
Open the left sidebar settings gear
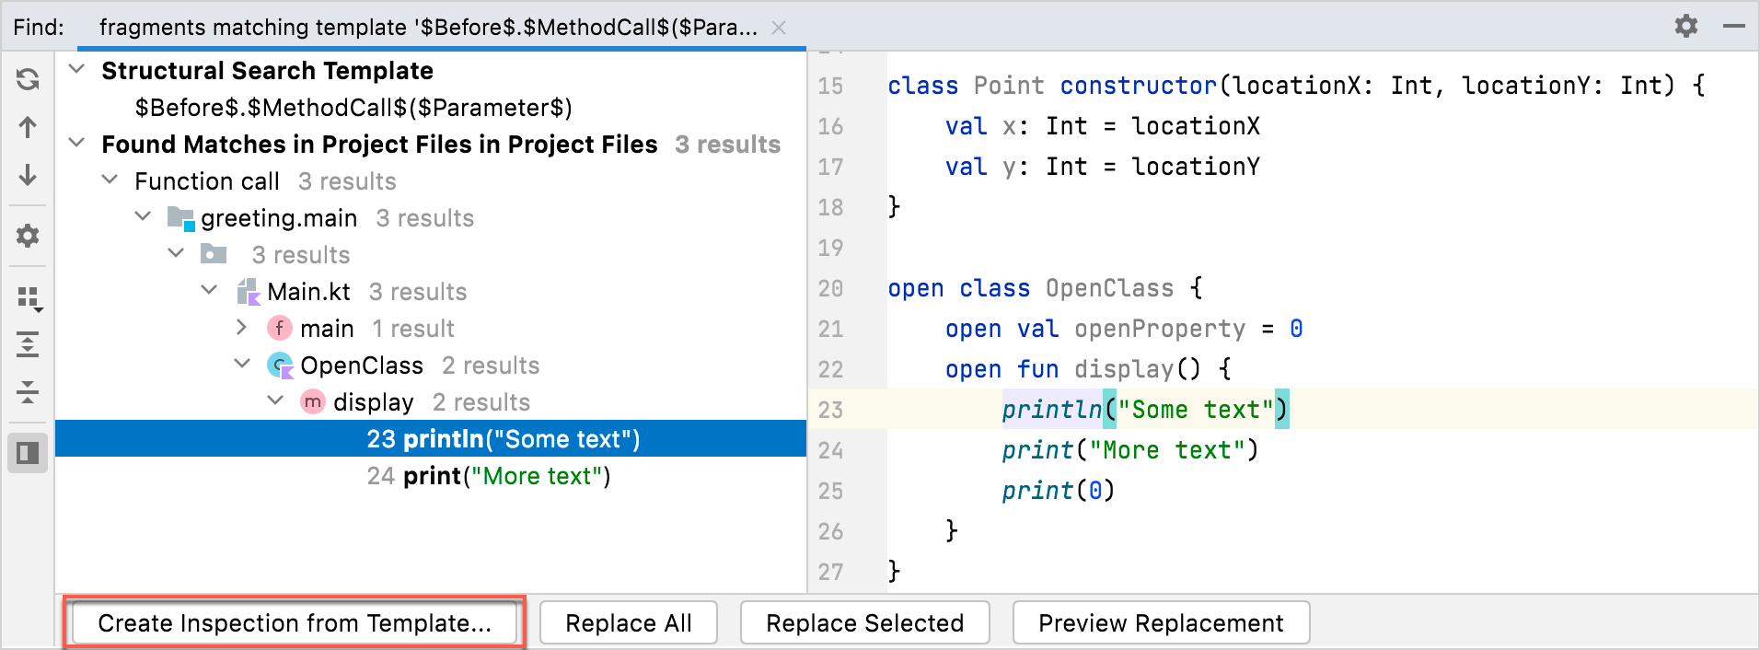[x=28, y=236]
